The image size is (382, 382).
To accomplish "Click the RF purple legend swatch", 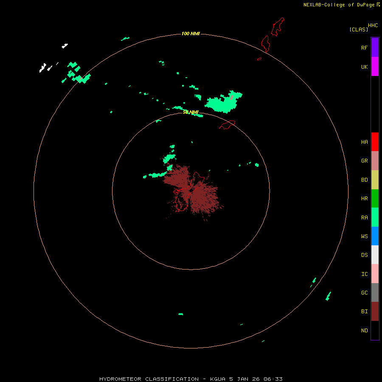I will [375, 48].
